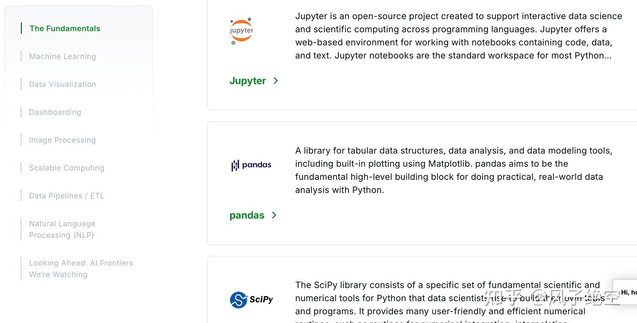Select Dashboarding in the sidebar
The image size is (637, 323).
point(55,112)
